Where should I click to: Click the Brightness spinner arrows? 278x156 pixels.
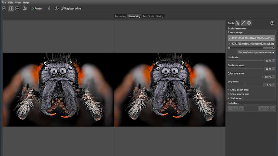point(273,85)
